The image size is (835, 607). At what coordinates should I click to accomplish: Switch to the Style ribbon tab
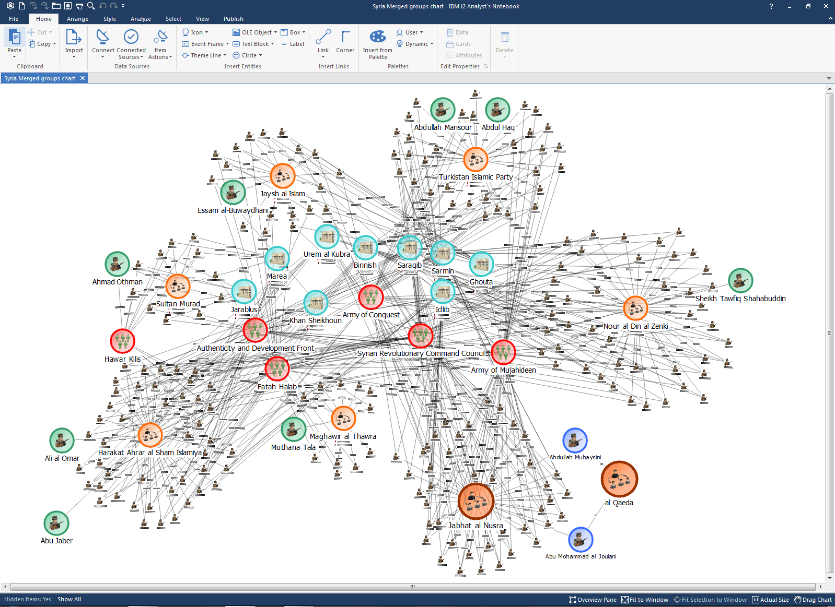pyautogui.click(x=110, y=19)
